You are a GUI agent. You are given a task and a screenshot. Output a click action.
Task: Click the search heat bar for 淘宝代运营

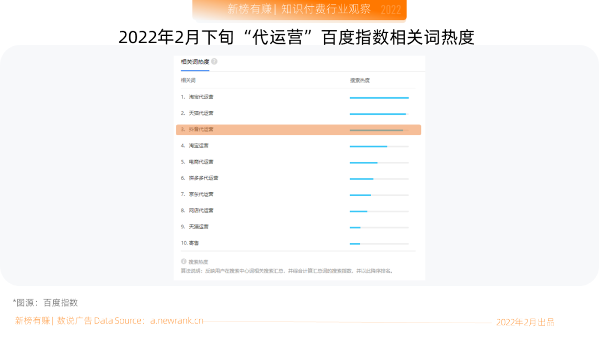pyautogui.click(x=379, y=98)
